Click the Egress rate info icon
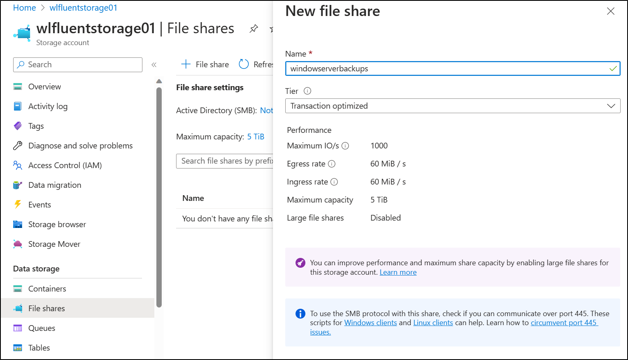Screen dimensions: 628x360 (x=332, y=164)
